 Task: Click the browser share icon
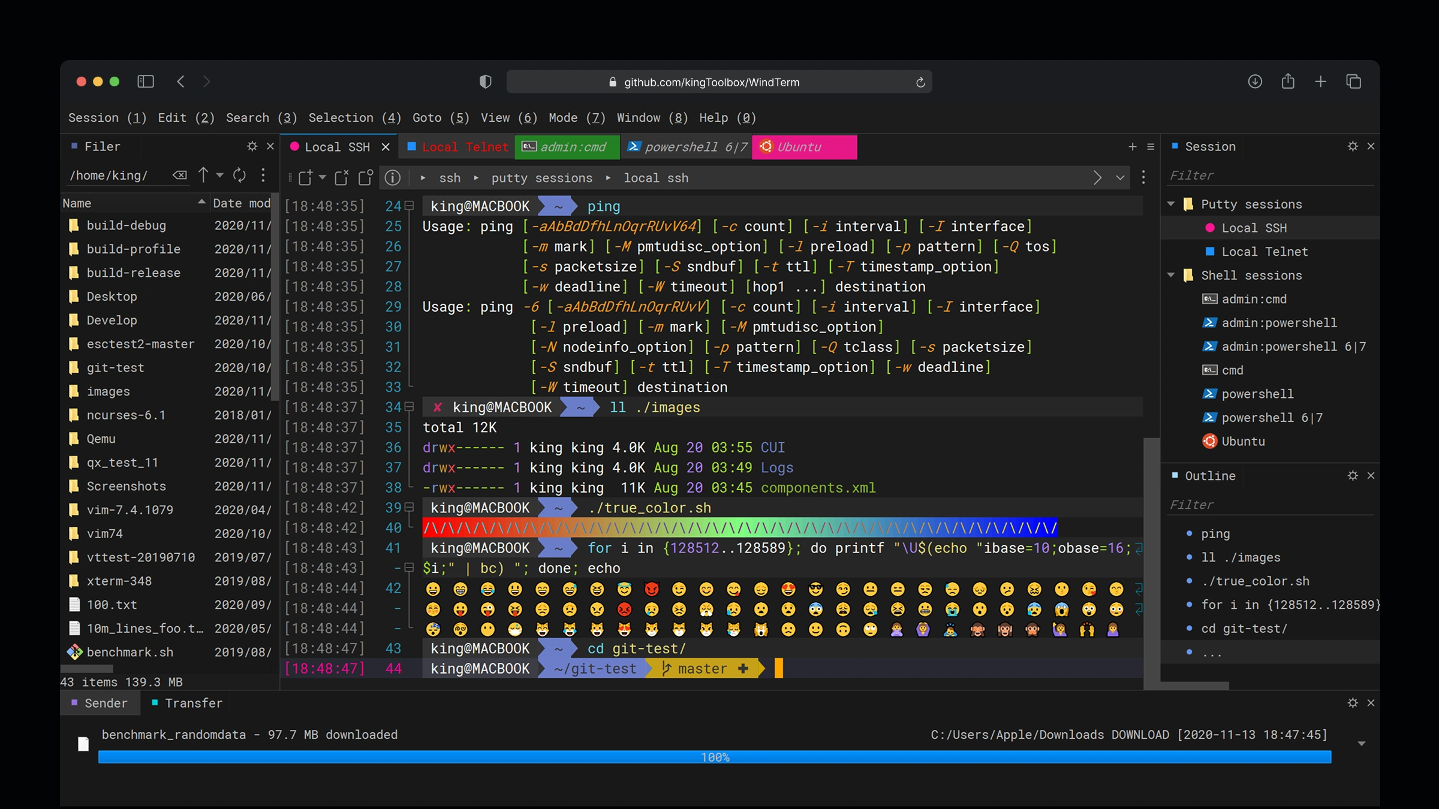[1288, 81]
